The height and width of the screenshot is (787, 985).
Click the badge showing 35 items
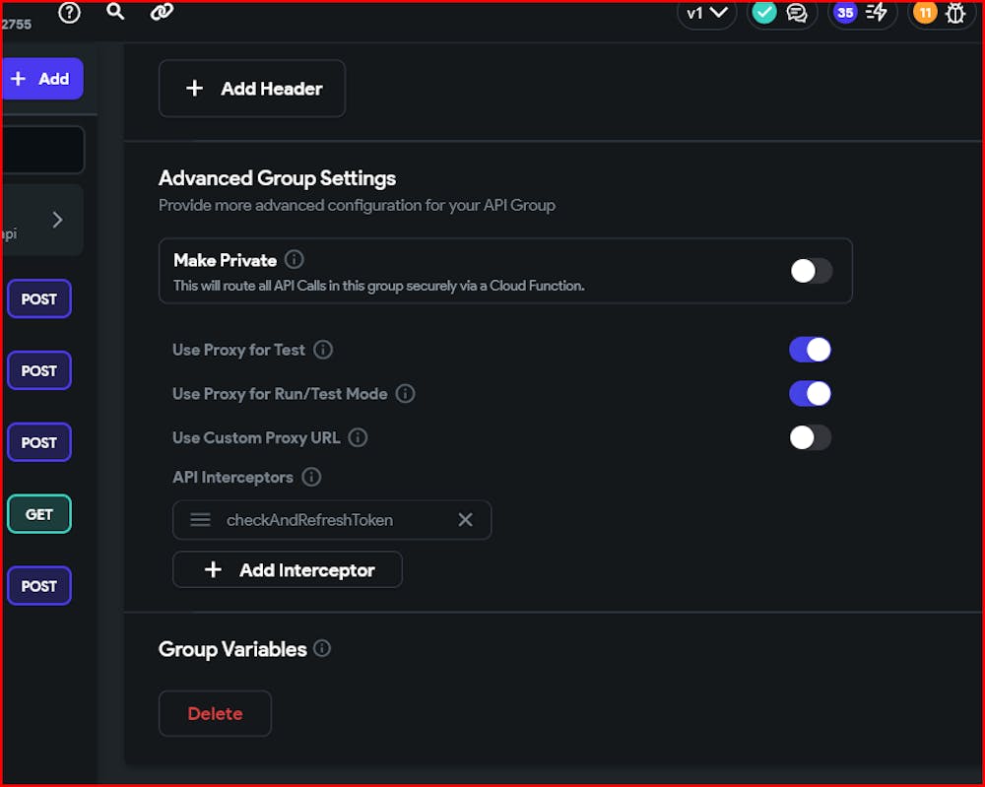tap(844, 13)
